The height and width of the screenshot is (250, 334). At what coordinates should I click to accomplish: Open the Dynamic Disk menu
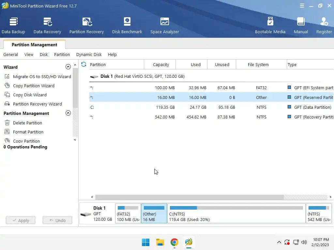[89, 54]
